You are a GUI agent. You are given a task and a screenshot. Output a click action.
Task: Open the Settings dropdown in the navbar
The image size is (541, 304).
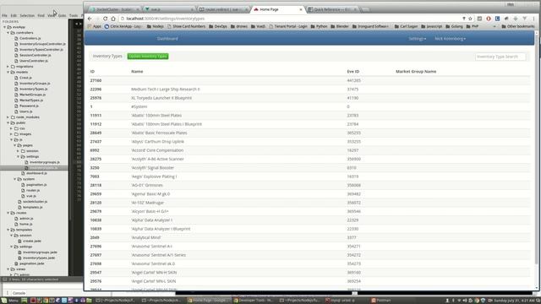click(417, 39)
